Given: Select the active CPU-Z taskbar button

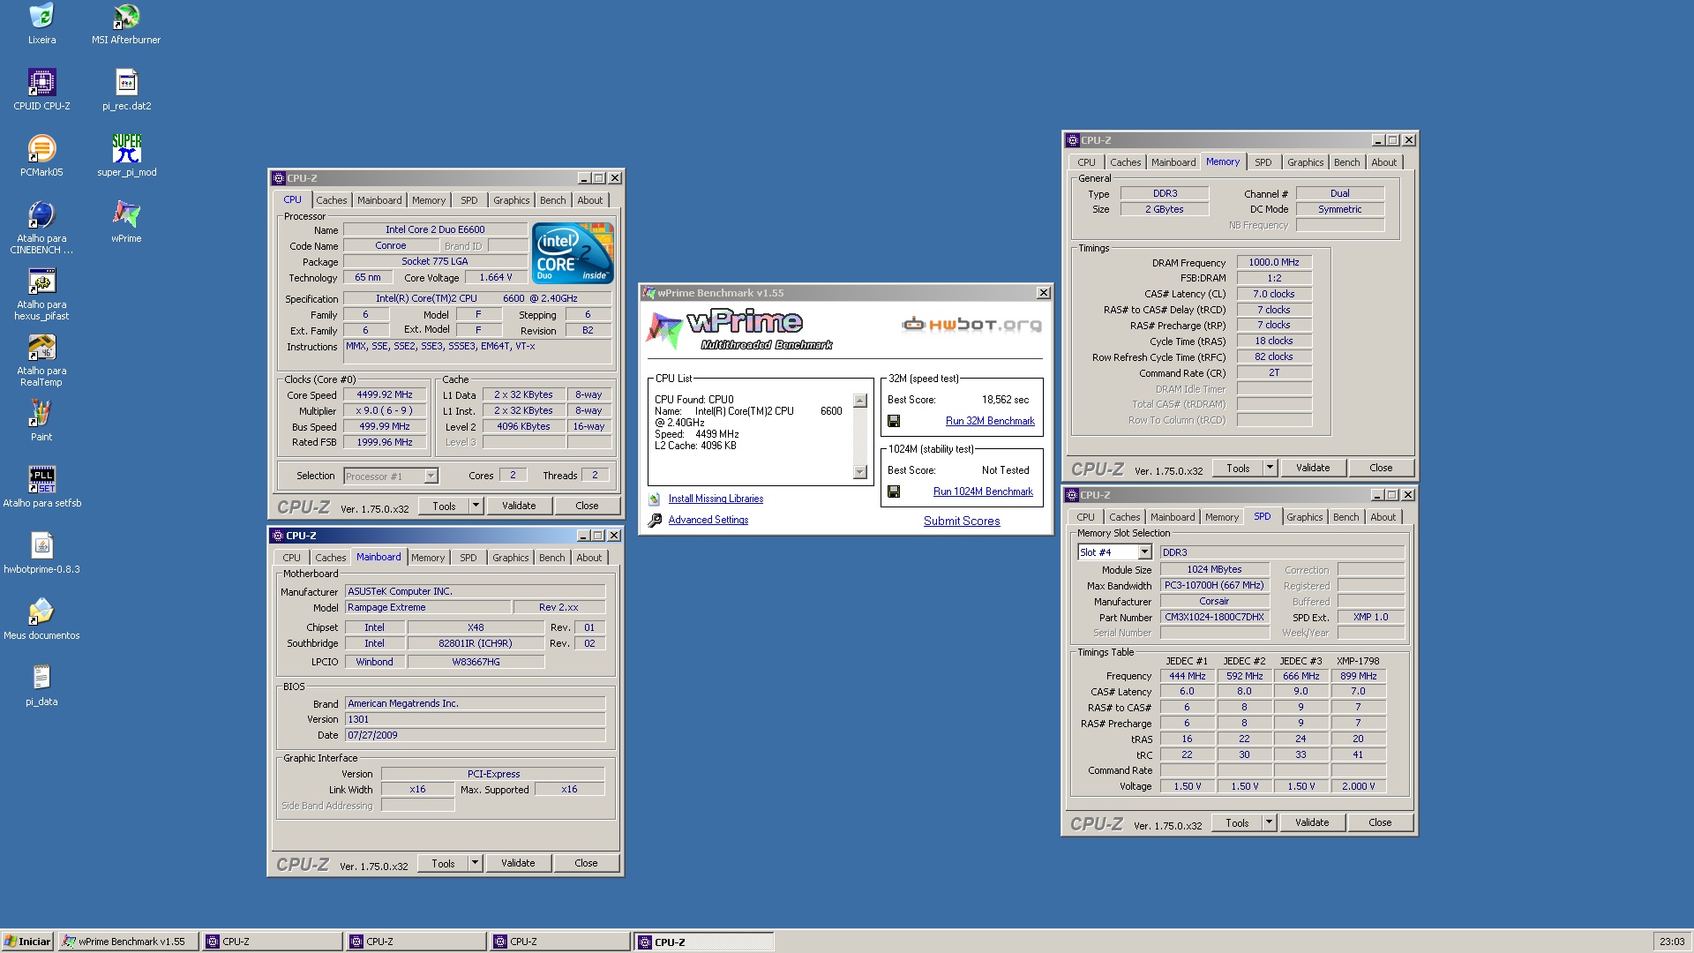Looking at the screenshot, I should pos(703,942).
